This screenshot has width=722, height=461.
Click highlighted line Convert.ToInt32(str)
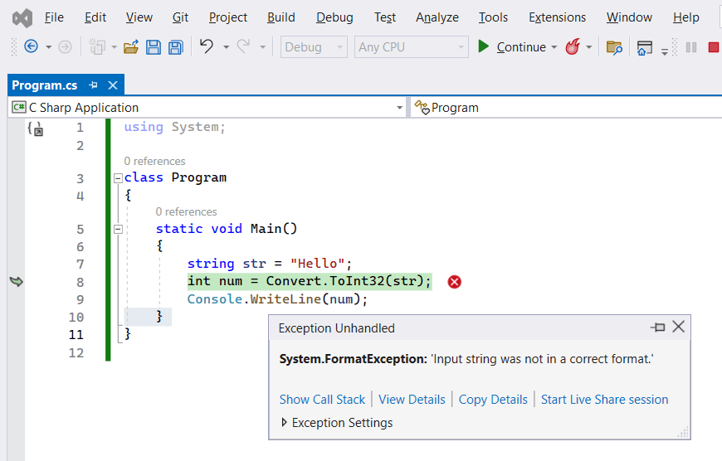pyautogui.click(x=310, y=281)
